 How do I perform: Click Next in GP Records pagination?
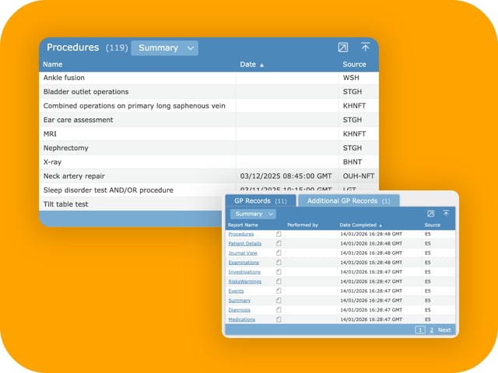click(444, 330)
